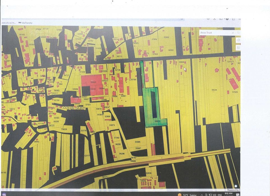This screenshot has height=196, width=270.
Task: Open the map legend list tool
Action: click(239, 48)
